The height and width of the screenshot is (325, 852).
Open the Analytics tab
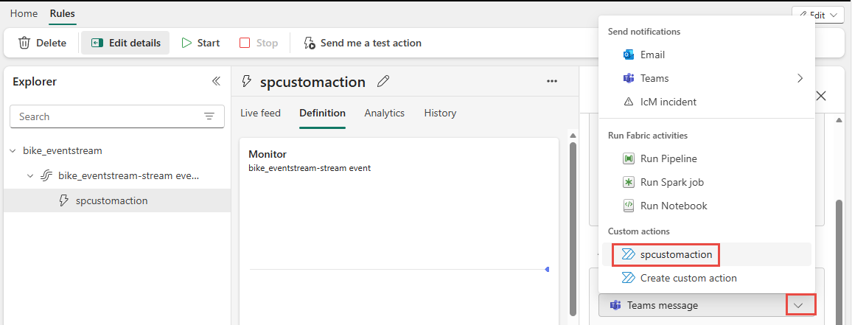384,113
